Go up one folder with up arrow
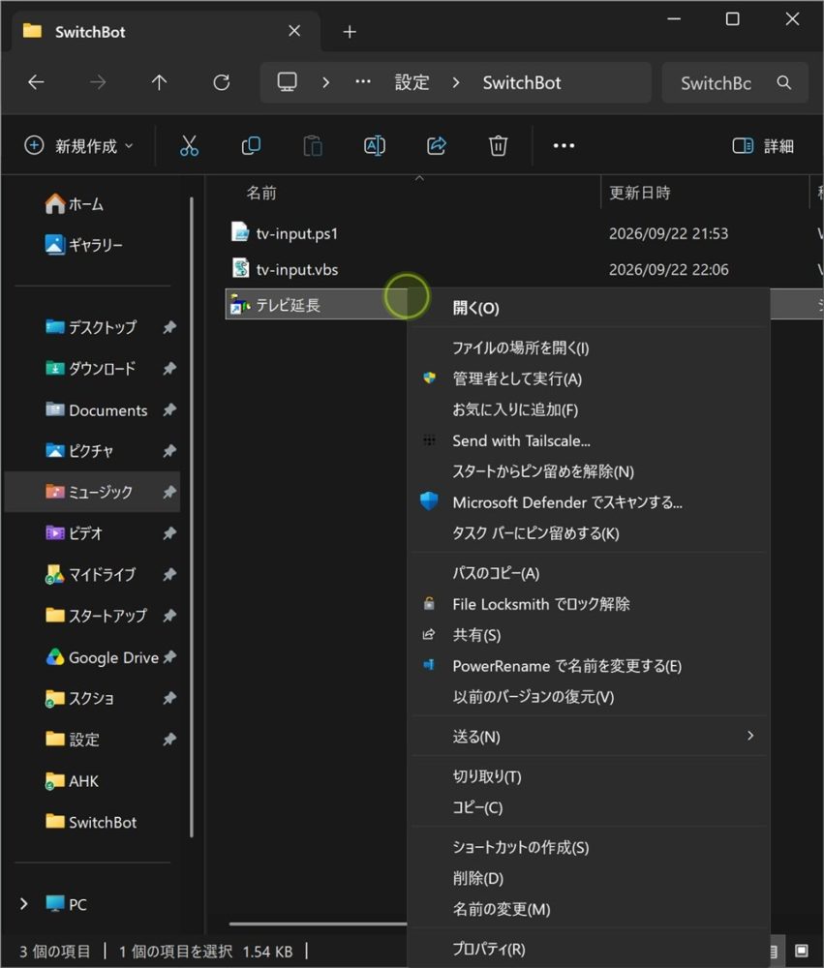824x968 pixels. [x=160, y=82]
